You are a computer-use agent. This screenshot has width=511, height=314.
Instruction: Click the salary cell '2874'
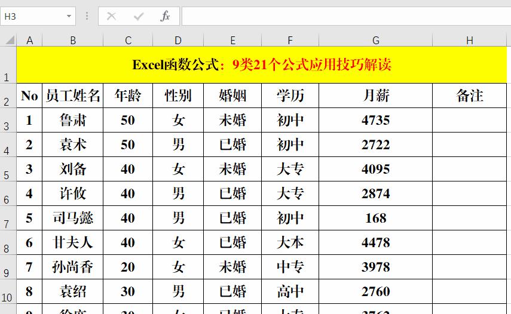point(376,193)
